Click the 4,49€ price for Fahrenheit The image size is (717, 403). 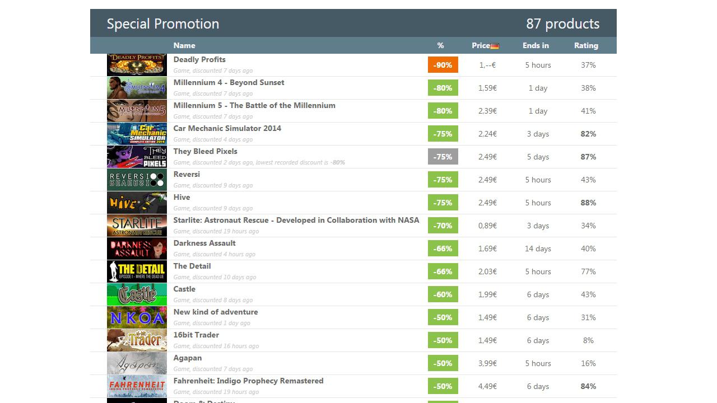click(x=487, y=386)
